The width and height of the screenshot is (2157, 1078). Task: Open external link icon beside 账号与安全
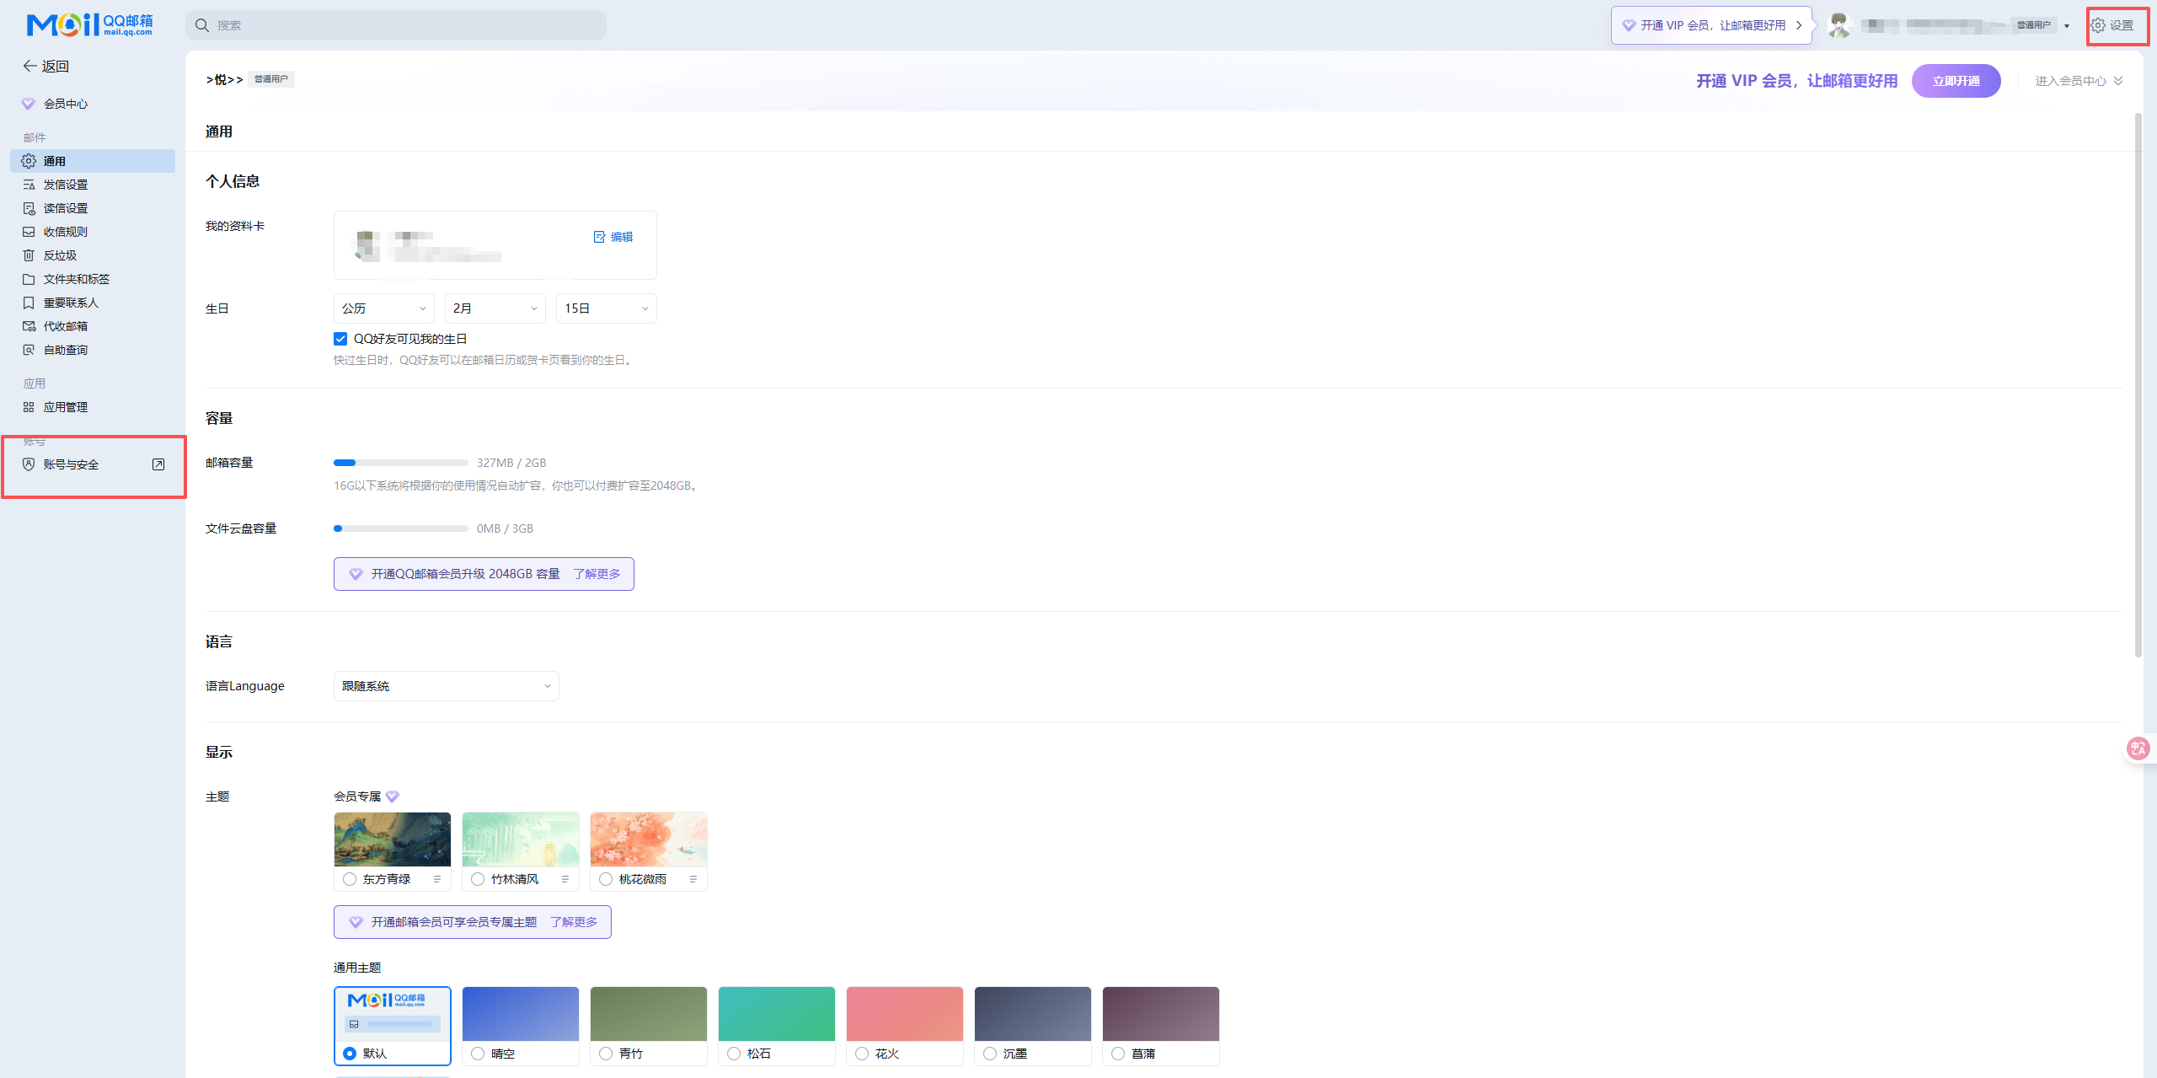(158, 464)
